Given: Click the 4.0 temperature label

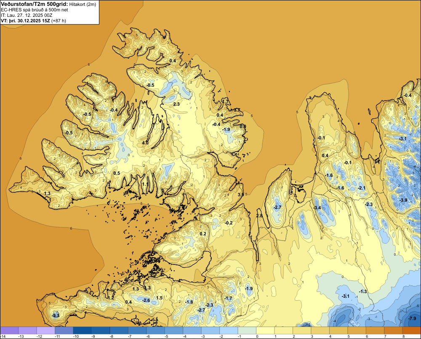Looking at the screenshot, I should pos(145,143).
